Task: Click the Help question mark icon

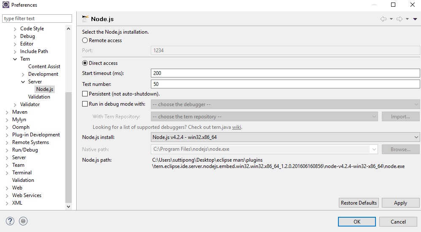Action: click(10, 221)
